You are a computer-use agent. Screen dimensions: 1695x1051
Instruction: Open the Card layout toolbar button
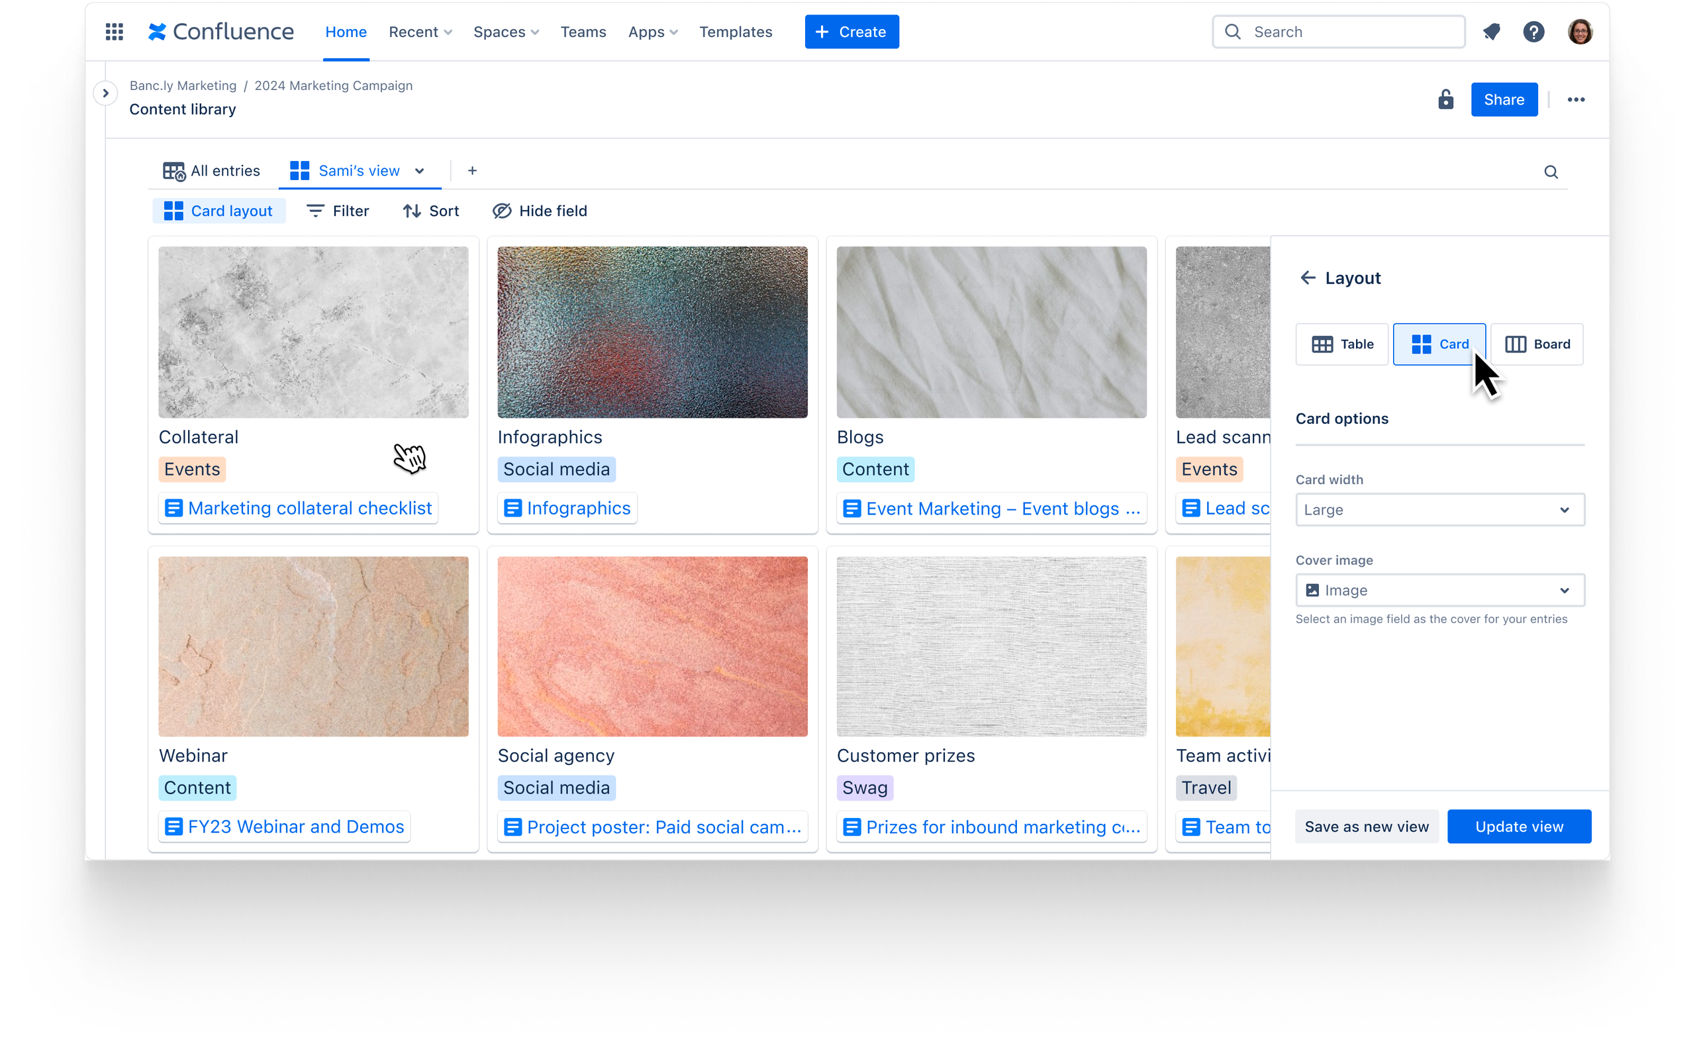(218, 211)
